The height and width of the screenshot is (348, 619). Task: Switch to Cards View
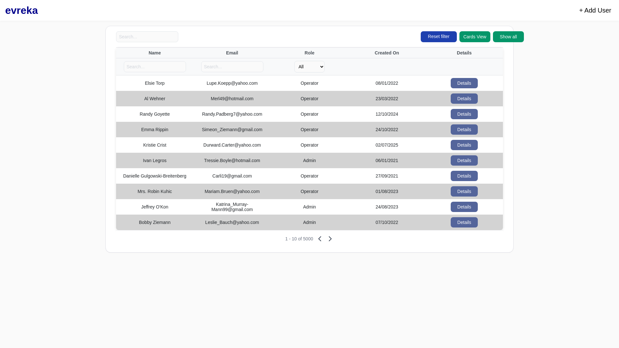(x=475, y=37)
